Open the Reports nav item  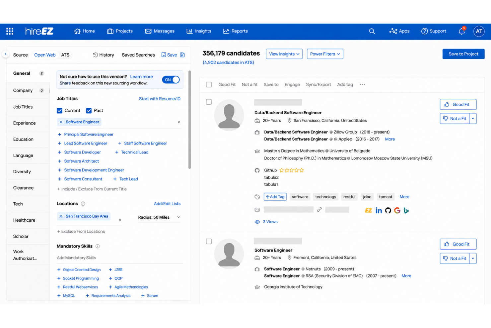click(x=235, y=31)
